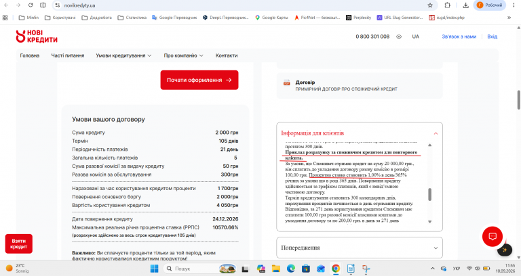Open the Chrome three-dot menu
This screenshot has width=521, height=276.
pos(512,5)
